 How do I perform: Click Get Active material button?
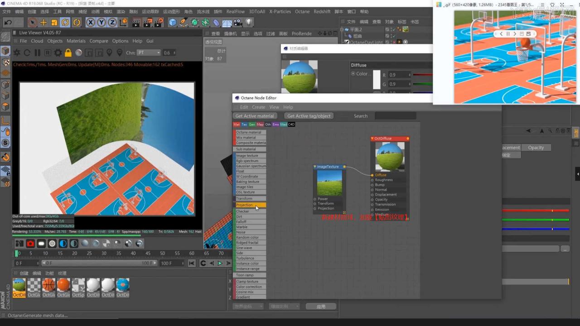255,116
